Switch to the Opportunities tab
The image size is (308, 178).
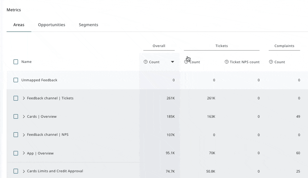pyautogui.click(x=52, y=25)
